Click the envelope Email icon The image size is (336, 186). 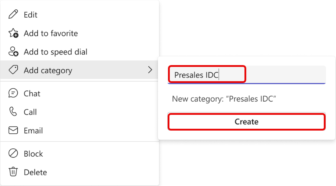(x=13, y=130)
